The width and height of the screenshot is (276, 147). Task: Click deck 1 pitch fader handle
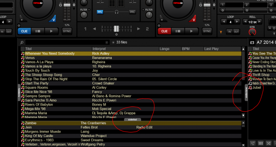(x=67, y=5)
